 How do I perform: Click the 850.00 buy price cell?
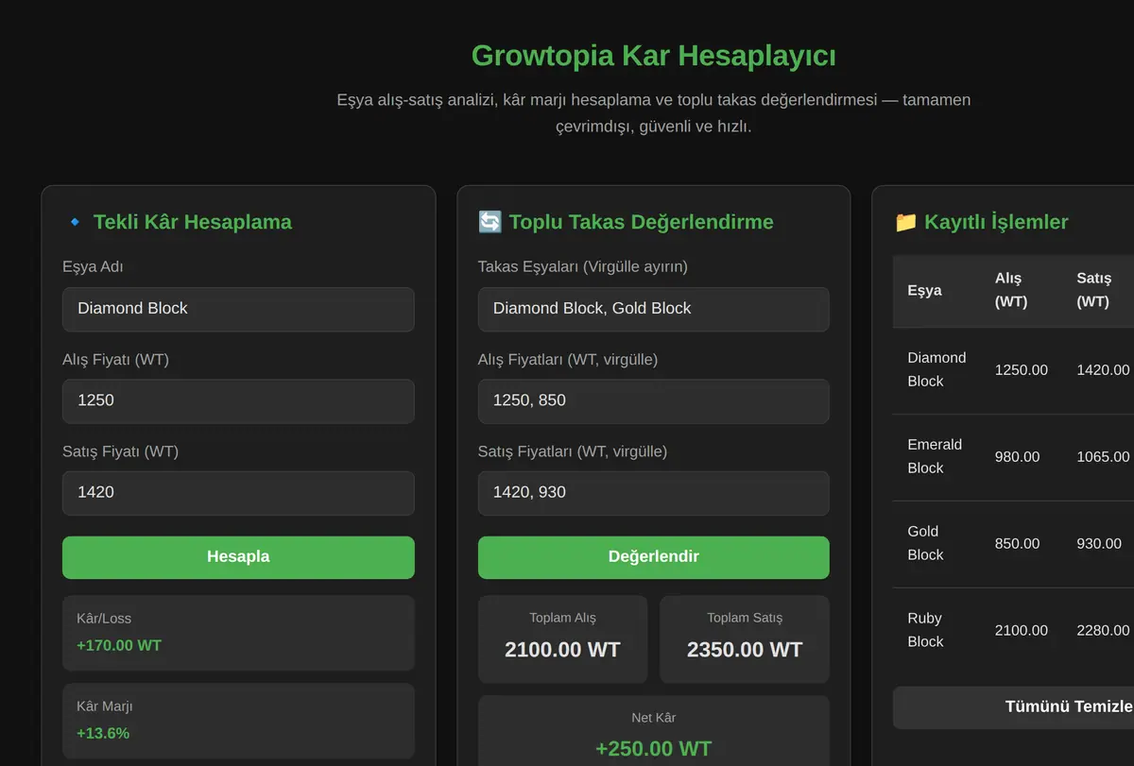(1018, 544)
